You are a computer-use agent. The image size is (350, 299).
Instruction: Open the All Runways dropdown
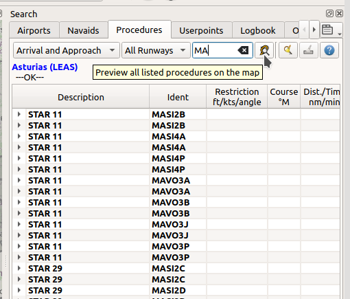(156, 50)
